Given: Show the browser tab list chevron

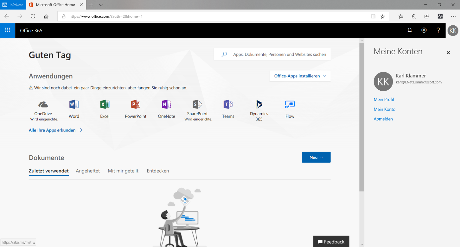Looking at the screenshot, I should coord(101,5).
